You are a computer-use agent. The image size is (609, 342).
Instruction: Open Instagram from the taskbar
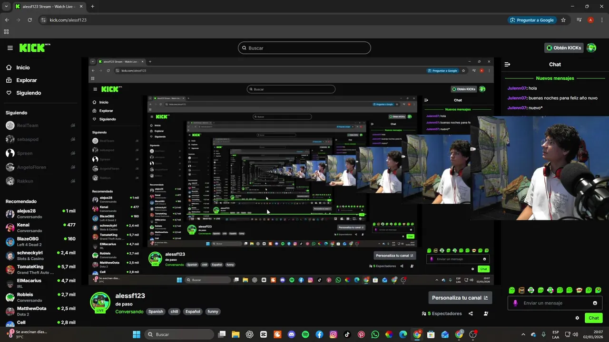(333, 334)
